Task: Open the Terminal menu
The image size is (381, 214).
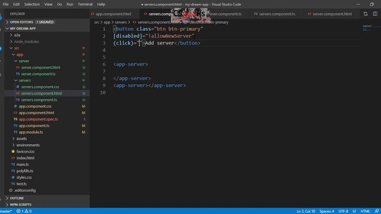Action: (85, 4)
